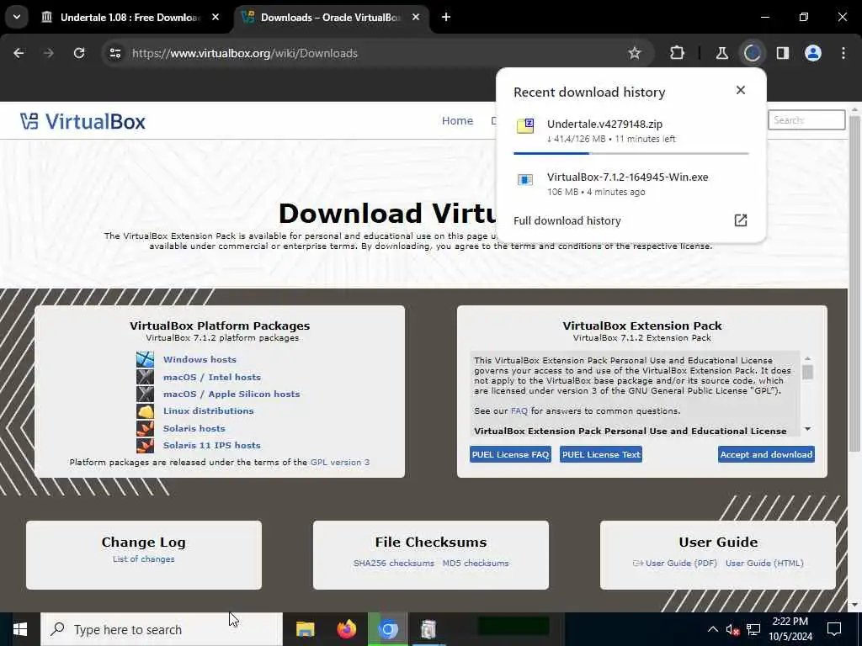Click the muted volume tray icon
862x646 pixels.
[x=732, y=629]
